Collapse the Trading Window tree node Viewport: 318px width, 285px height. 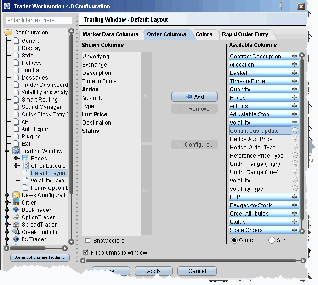[x=7, y=151]
